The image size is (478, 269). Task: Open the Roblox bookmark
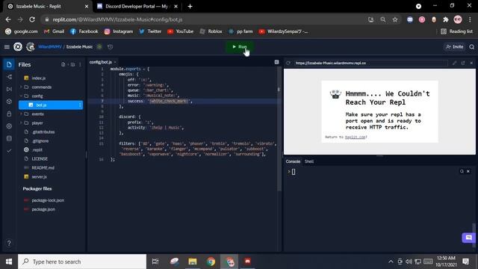coord(211,31)
